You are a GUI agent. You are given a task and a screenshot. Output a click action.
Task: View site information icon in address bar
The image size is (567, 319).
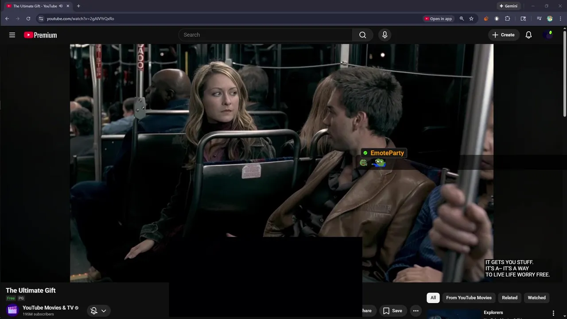[x=41, y=19]
